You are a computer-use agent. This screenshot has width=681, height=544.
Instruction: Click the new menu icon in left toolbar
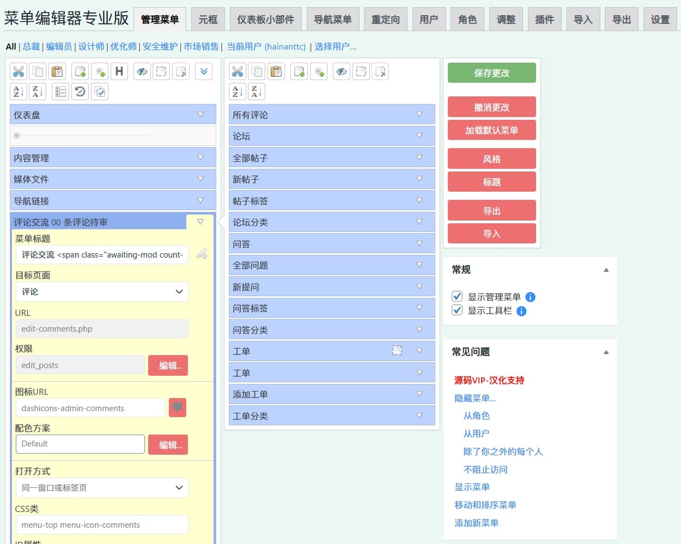click(81, 71)
